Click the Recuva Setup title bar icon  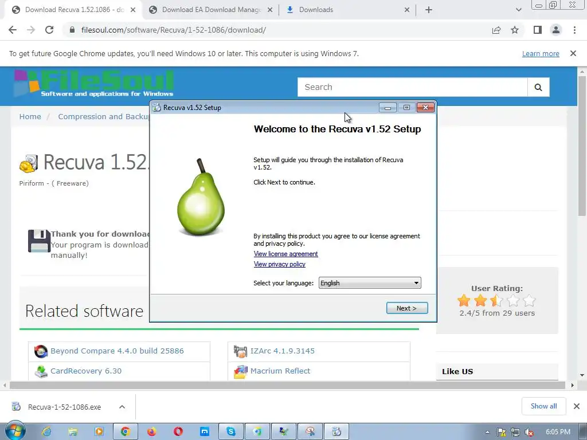(x=157, y=108)
